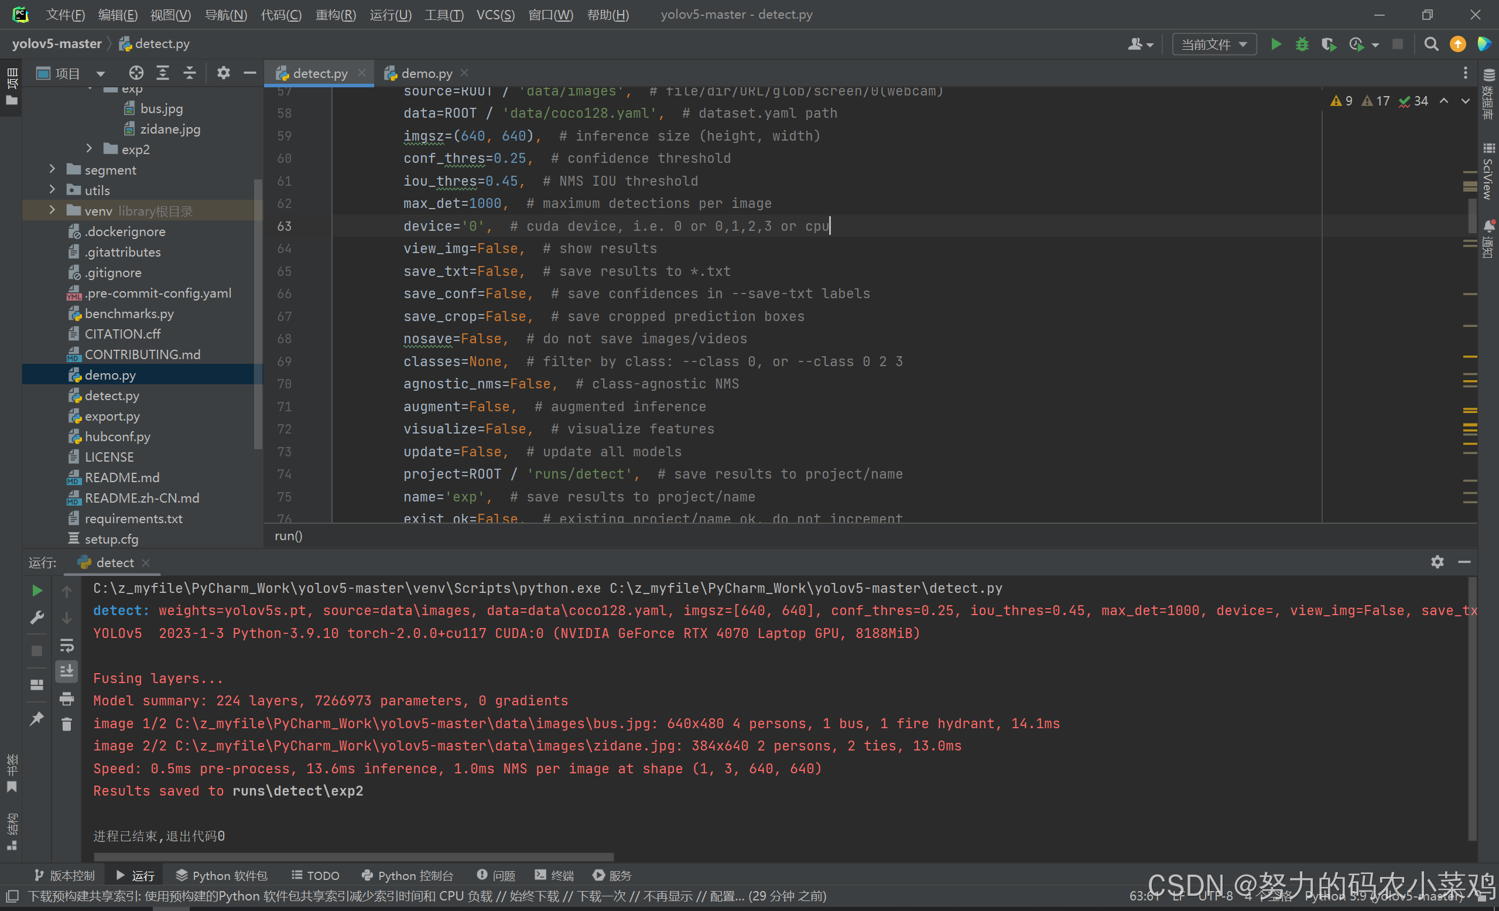Open the Python 控制台 tool window button

408,875
